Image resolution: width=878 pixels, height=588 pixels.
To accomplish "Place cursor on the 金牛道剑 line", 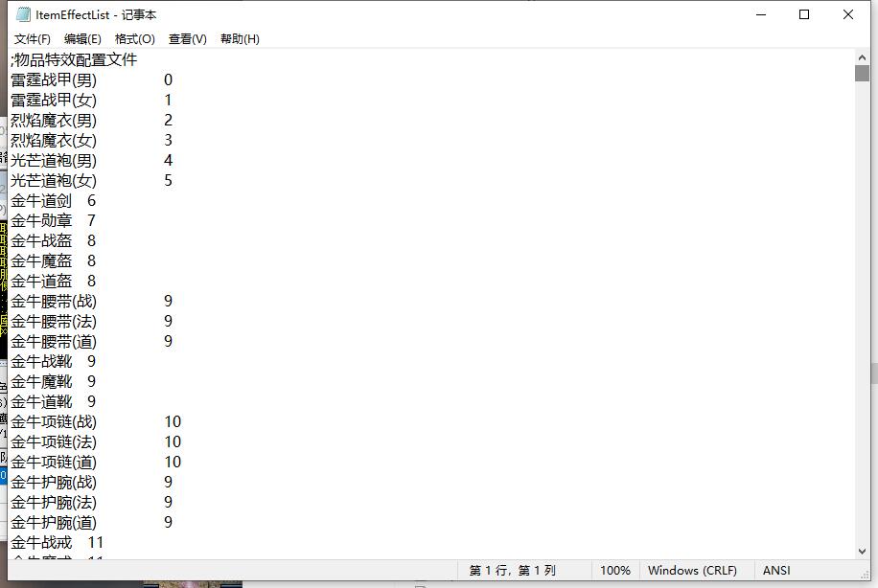I will pos(41,201).
